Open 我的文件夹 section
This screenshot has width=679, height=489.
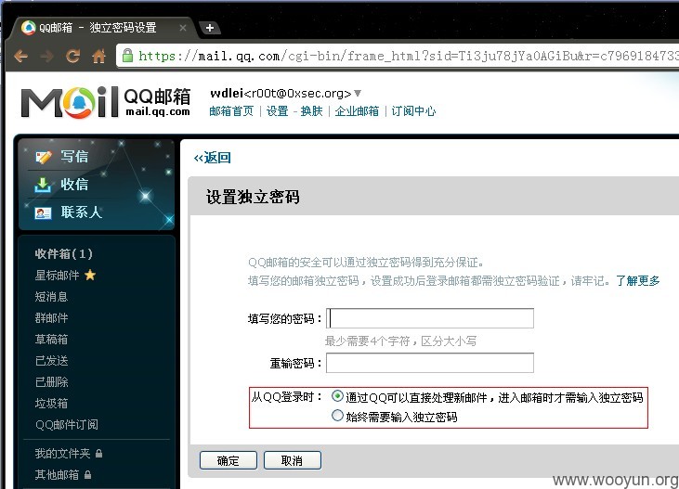(63, 453)
